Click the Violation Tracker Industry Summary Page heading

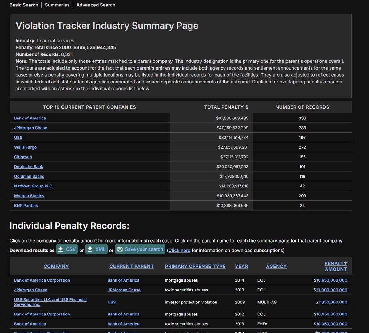(x=107, y=26)
